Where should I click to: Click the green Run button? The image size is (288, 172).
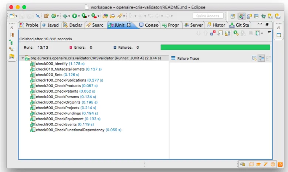pyautogui.click(x=74, y=16)
